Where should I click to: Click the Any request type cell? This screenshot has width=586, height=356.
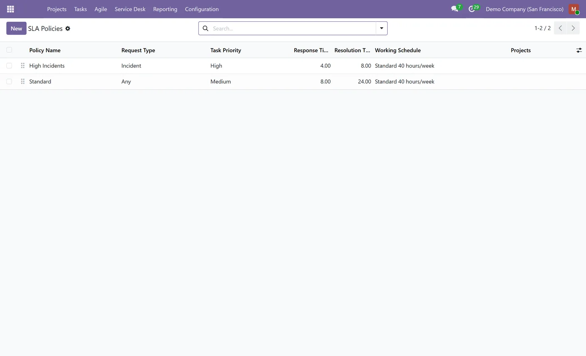(126, 82)
